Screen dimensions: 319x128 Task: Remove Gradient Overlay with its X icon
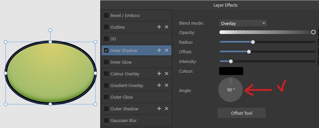pos(166,85)
